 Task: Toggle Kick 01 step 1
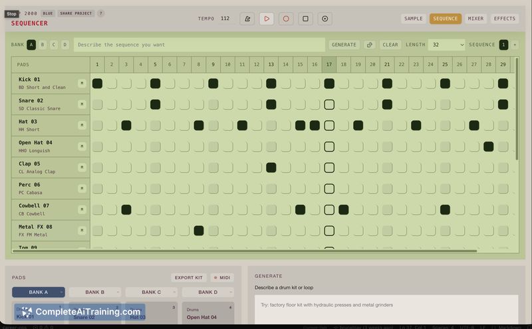pos(97,84)
